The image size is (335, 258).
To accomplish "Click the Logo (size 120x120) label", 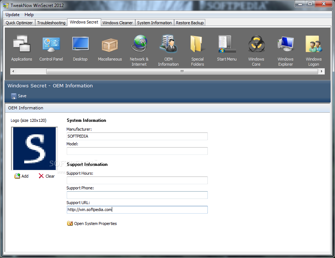I will pyautogui.click(x=29, y=120).
